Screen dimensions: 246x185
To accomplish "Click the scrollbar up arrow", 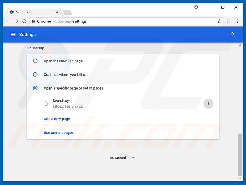I will tap(240, 45).
